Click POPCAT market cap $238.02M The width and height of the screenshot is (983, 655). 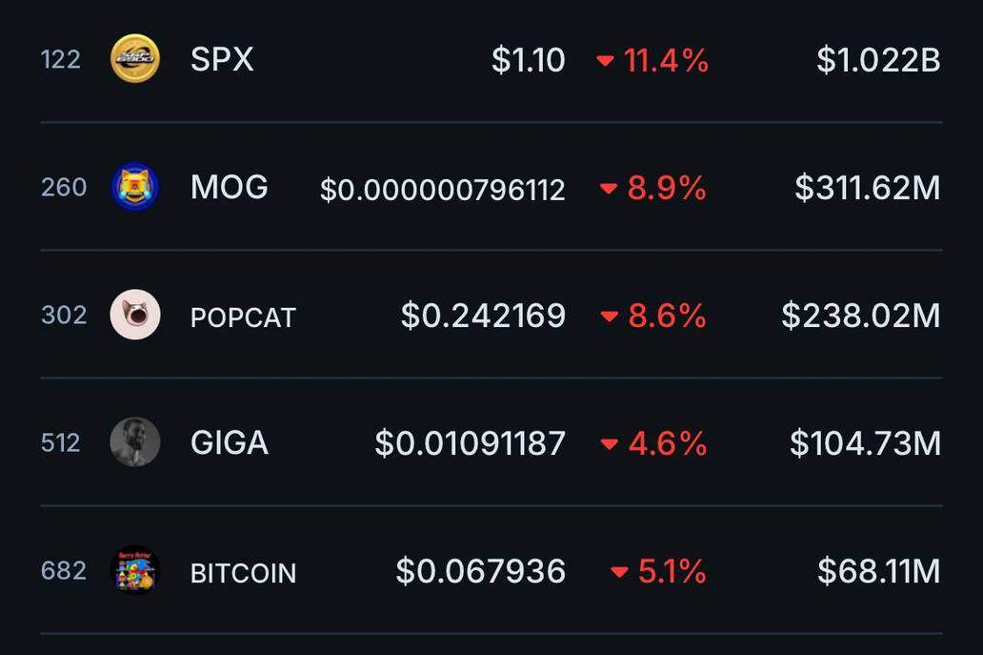pos(861,316)
